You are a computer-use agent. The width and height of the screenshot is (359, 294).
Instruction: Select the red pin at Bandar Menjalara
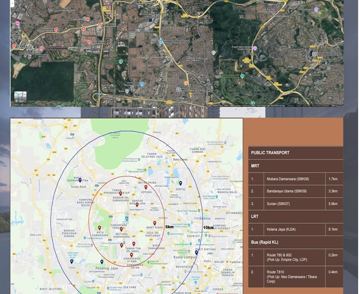[137, 205]
